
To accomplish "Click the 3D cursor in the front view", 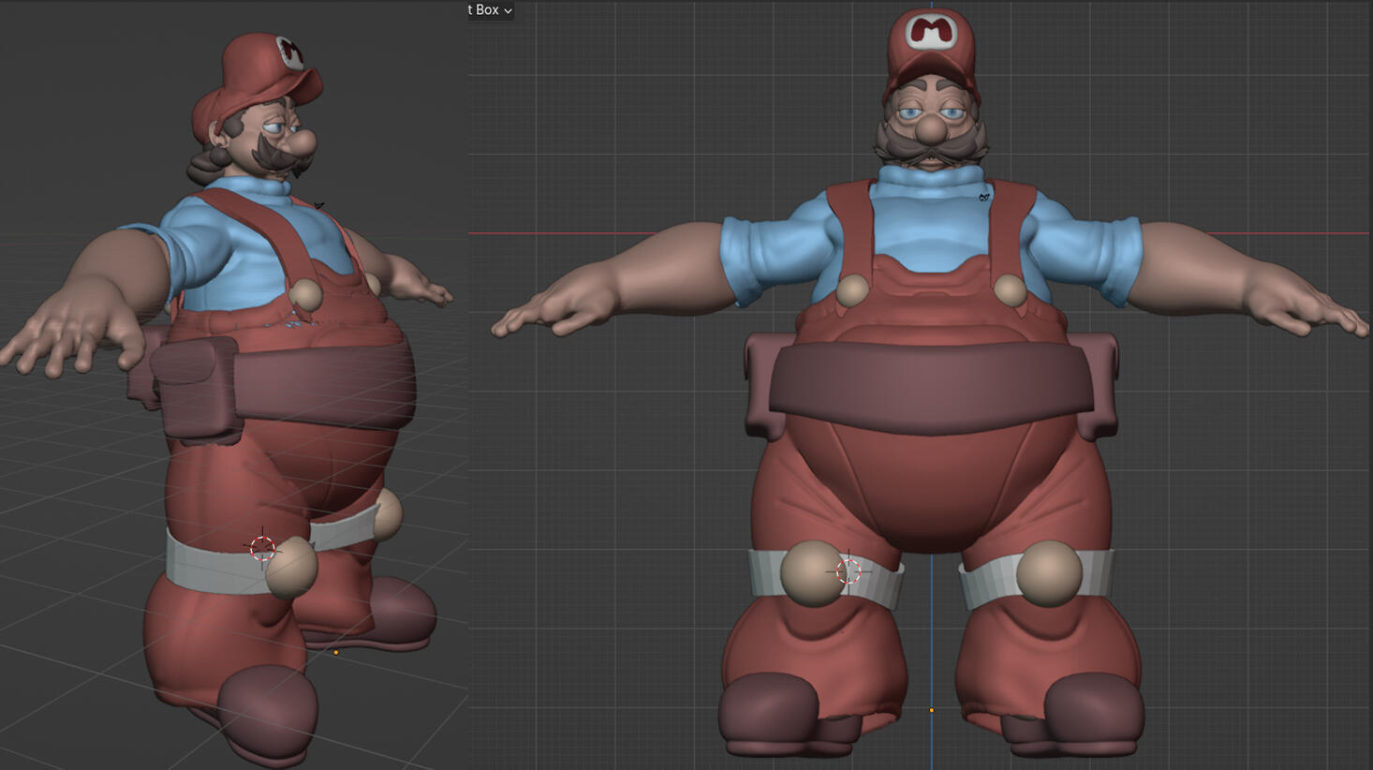I will click(849, 570).
